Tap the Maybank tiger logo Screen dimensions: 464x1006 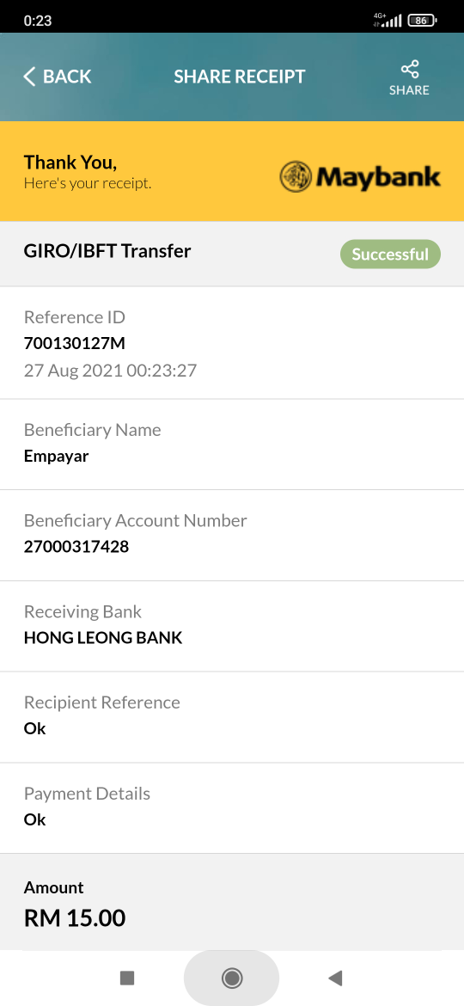[x=296, y=176]
